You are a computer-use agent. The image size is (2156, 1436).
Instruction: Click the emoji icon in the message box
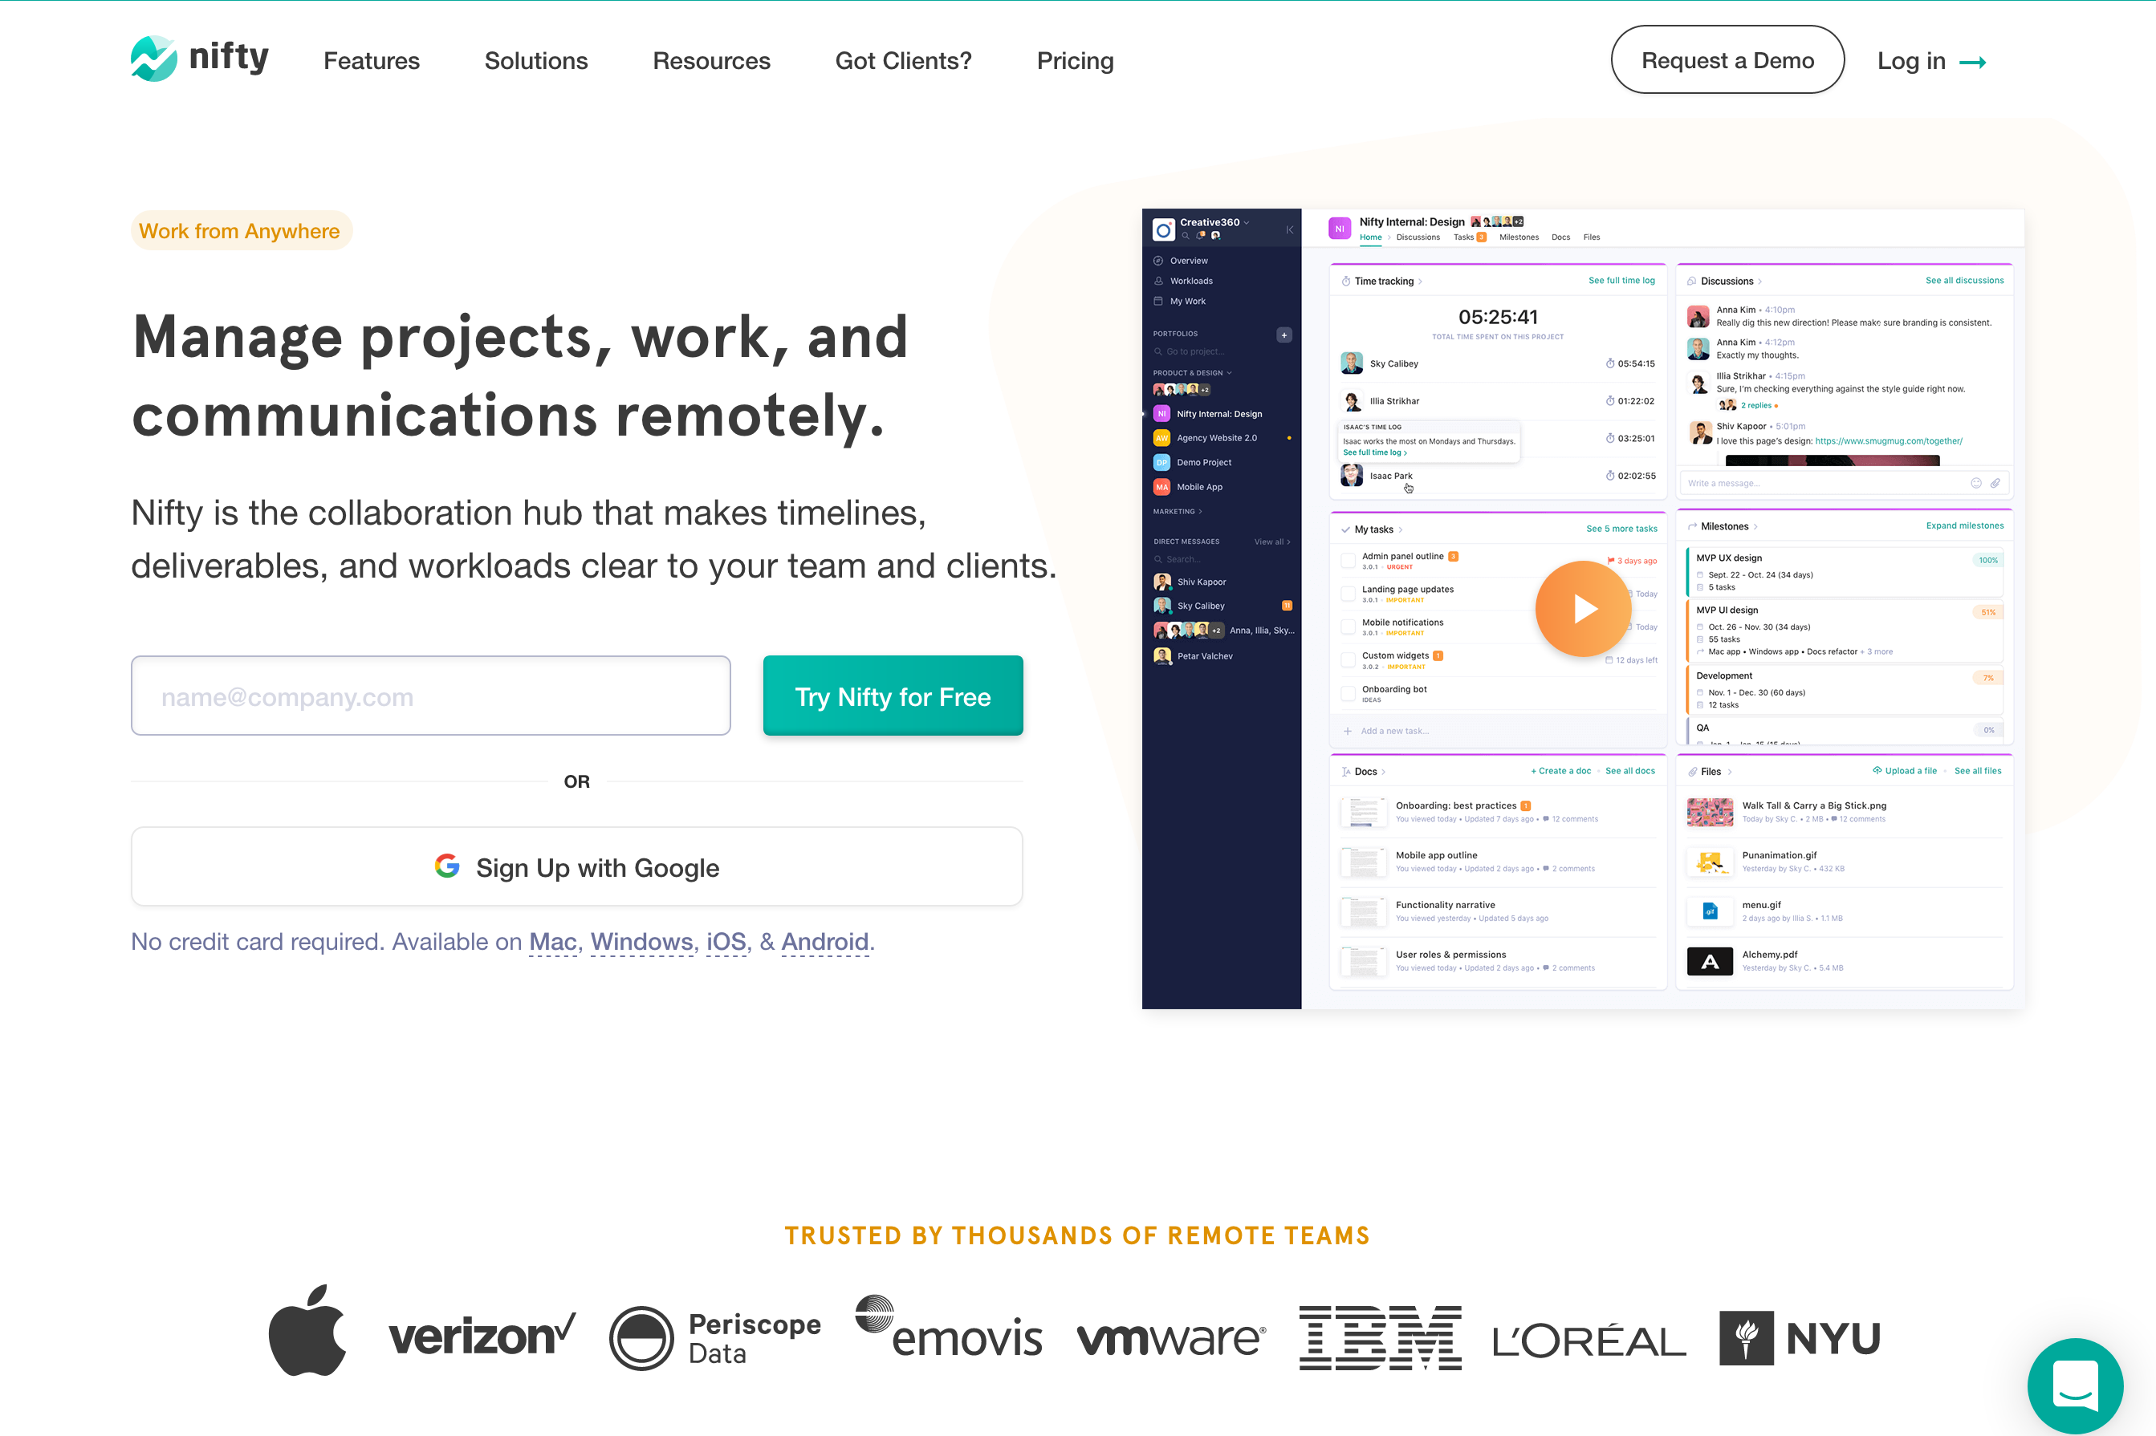(x=1976, y=484)
